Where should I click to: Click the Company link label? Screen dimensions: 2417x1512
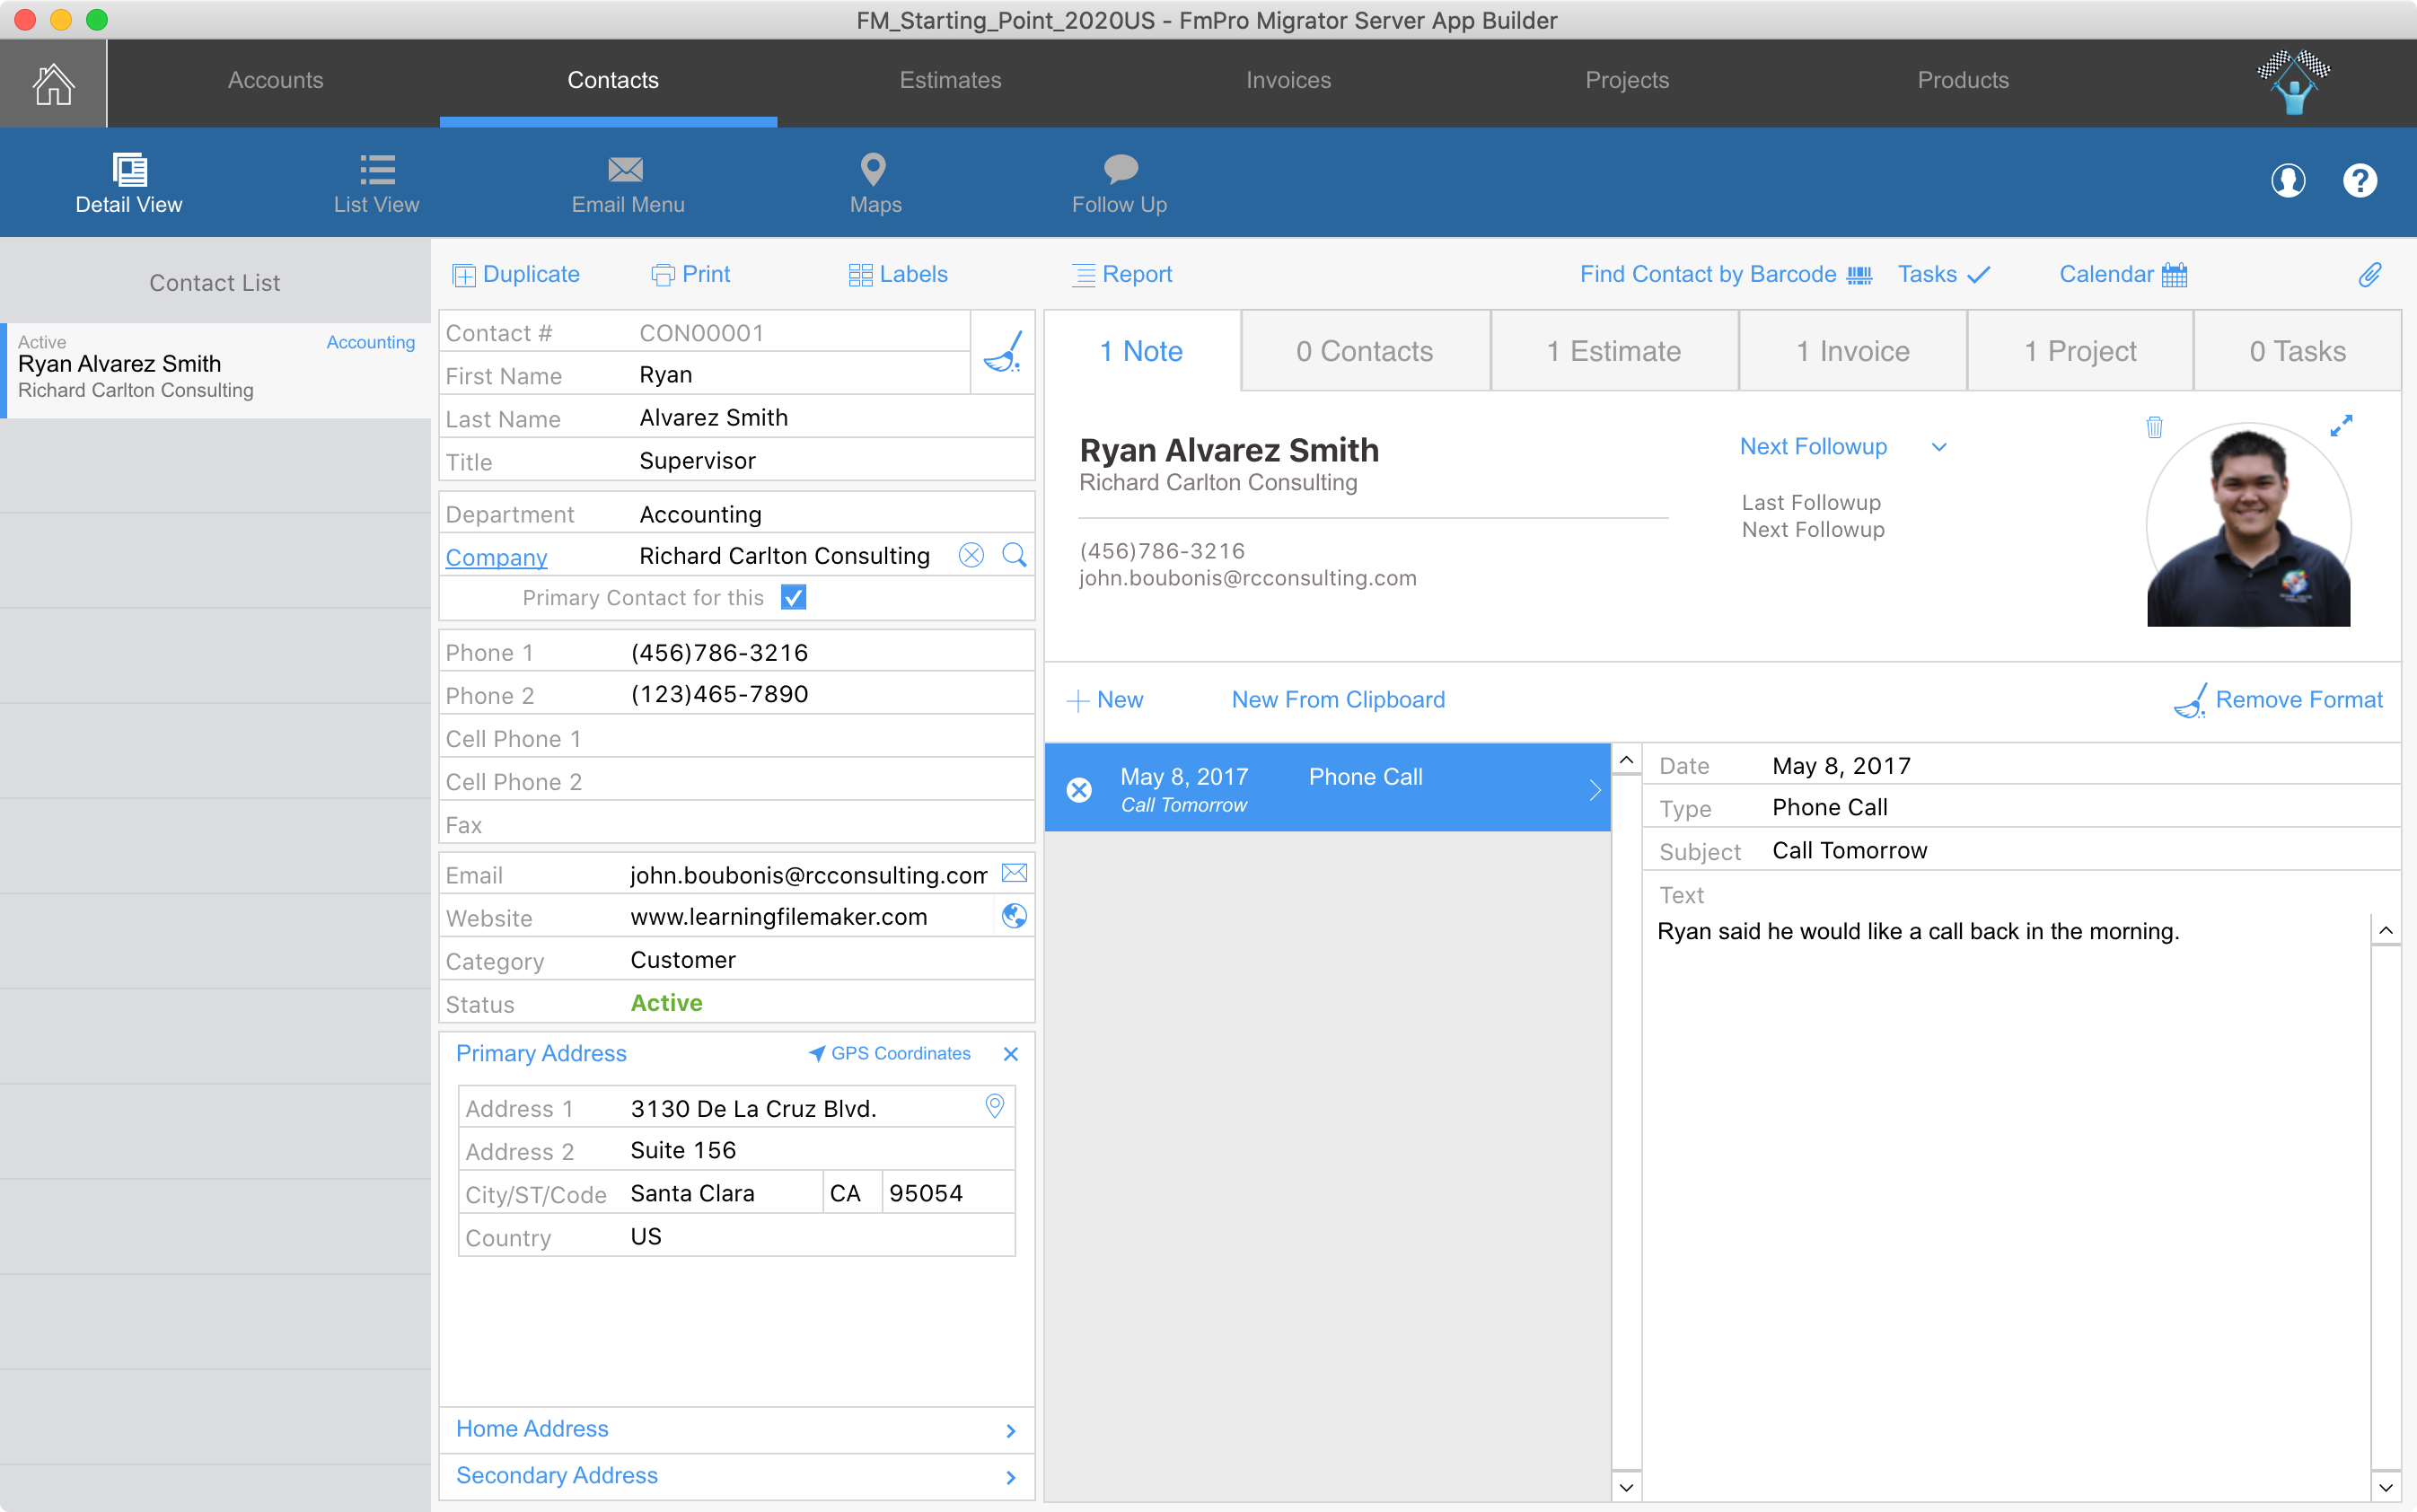pos(496,557)
